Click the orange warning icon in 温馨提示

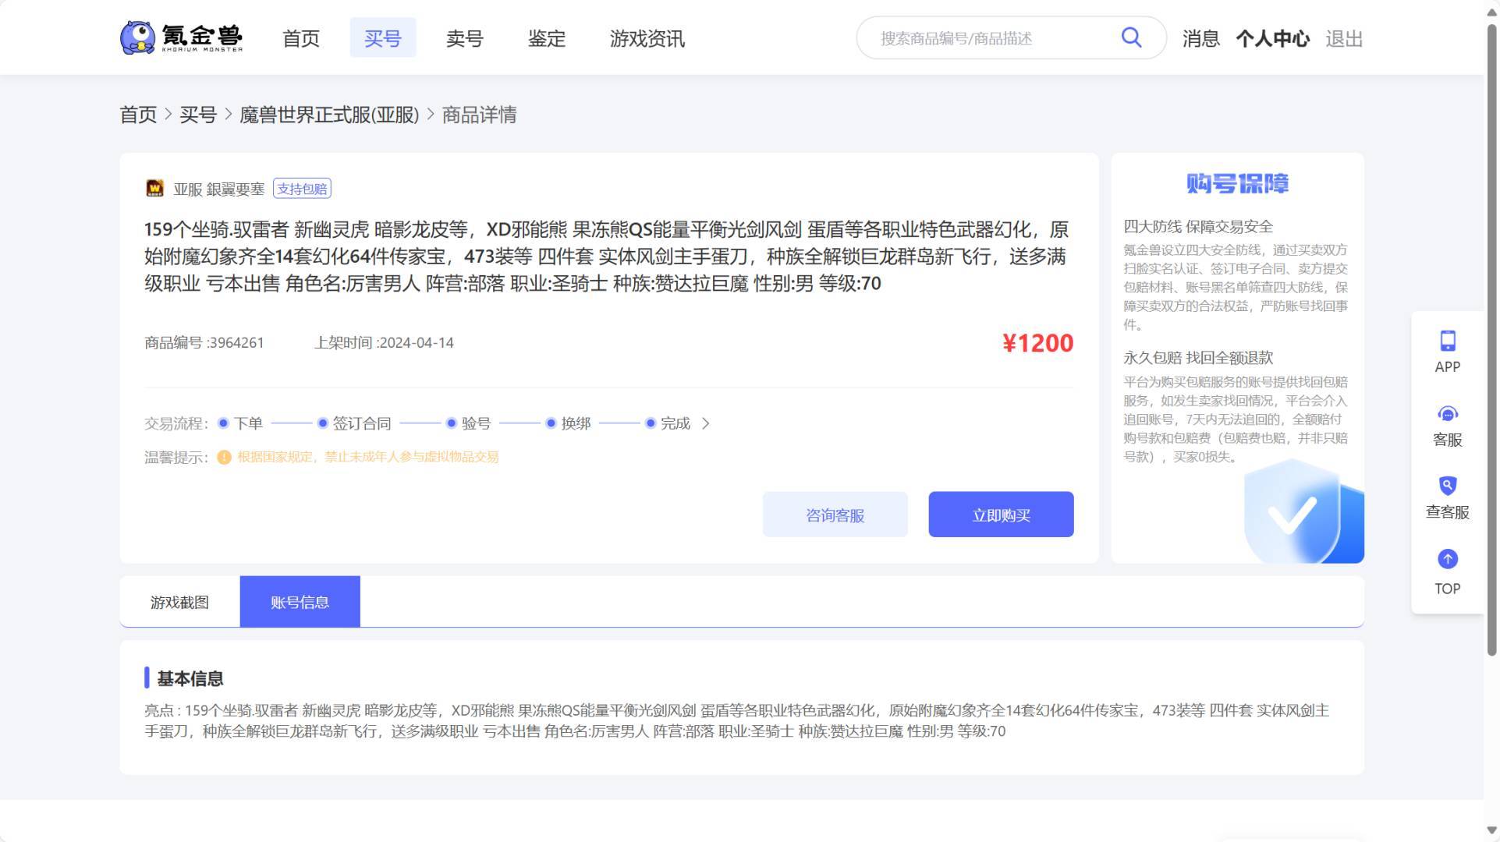224,457
